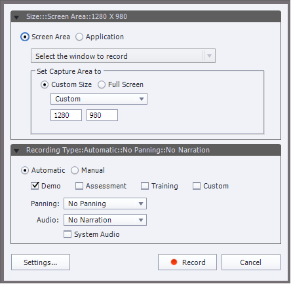
Task: Select the Application radio button
Action: coord(79,37)
